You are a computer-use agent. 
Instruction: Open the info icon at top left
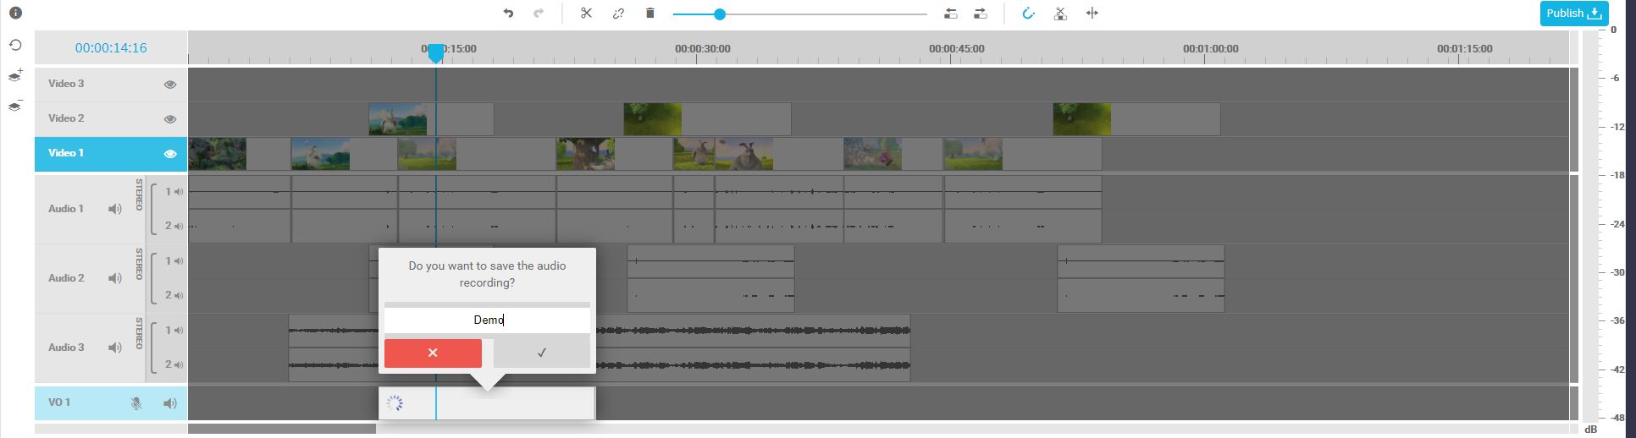pyautogui.click(x=15, y=13)
